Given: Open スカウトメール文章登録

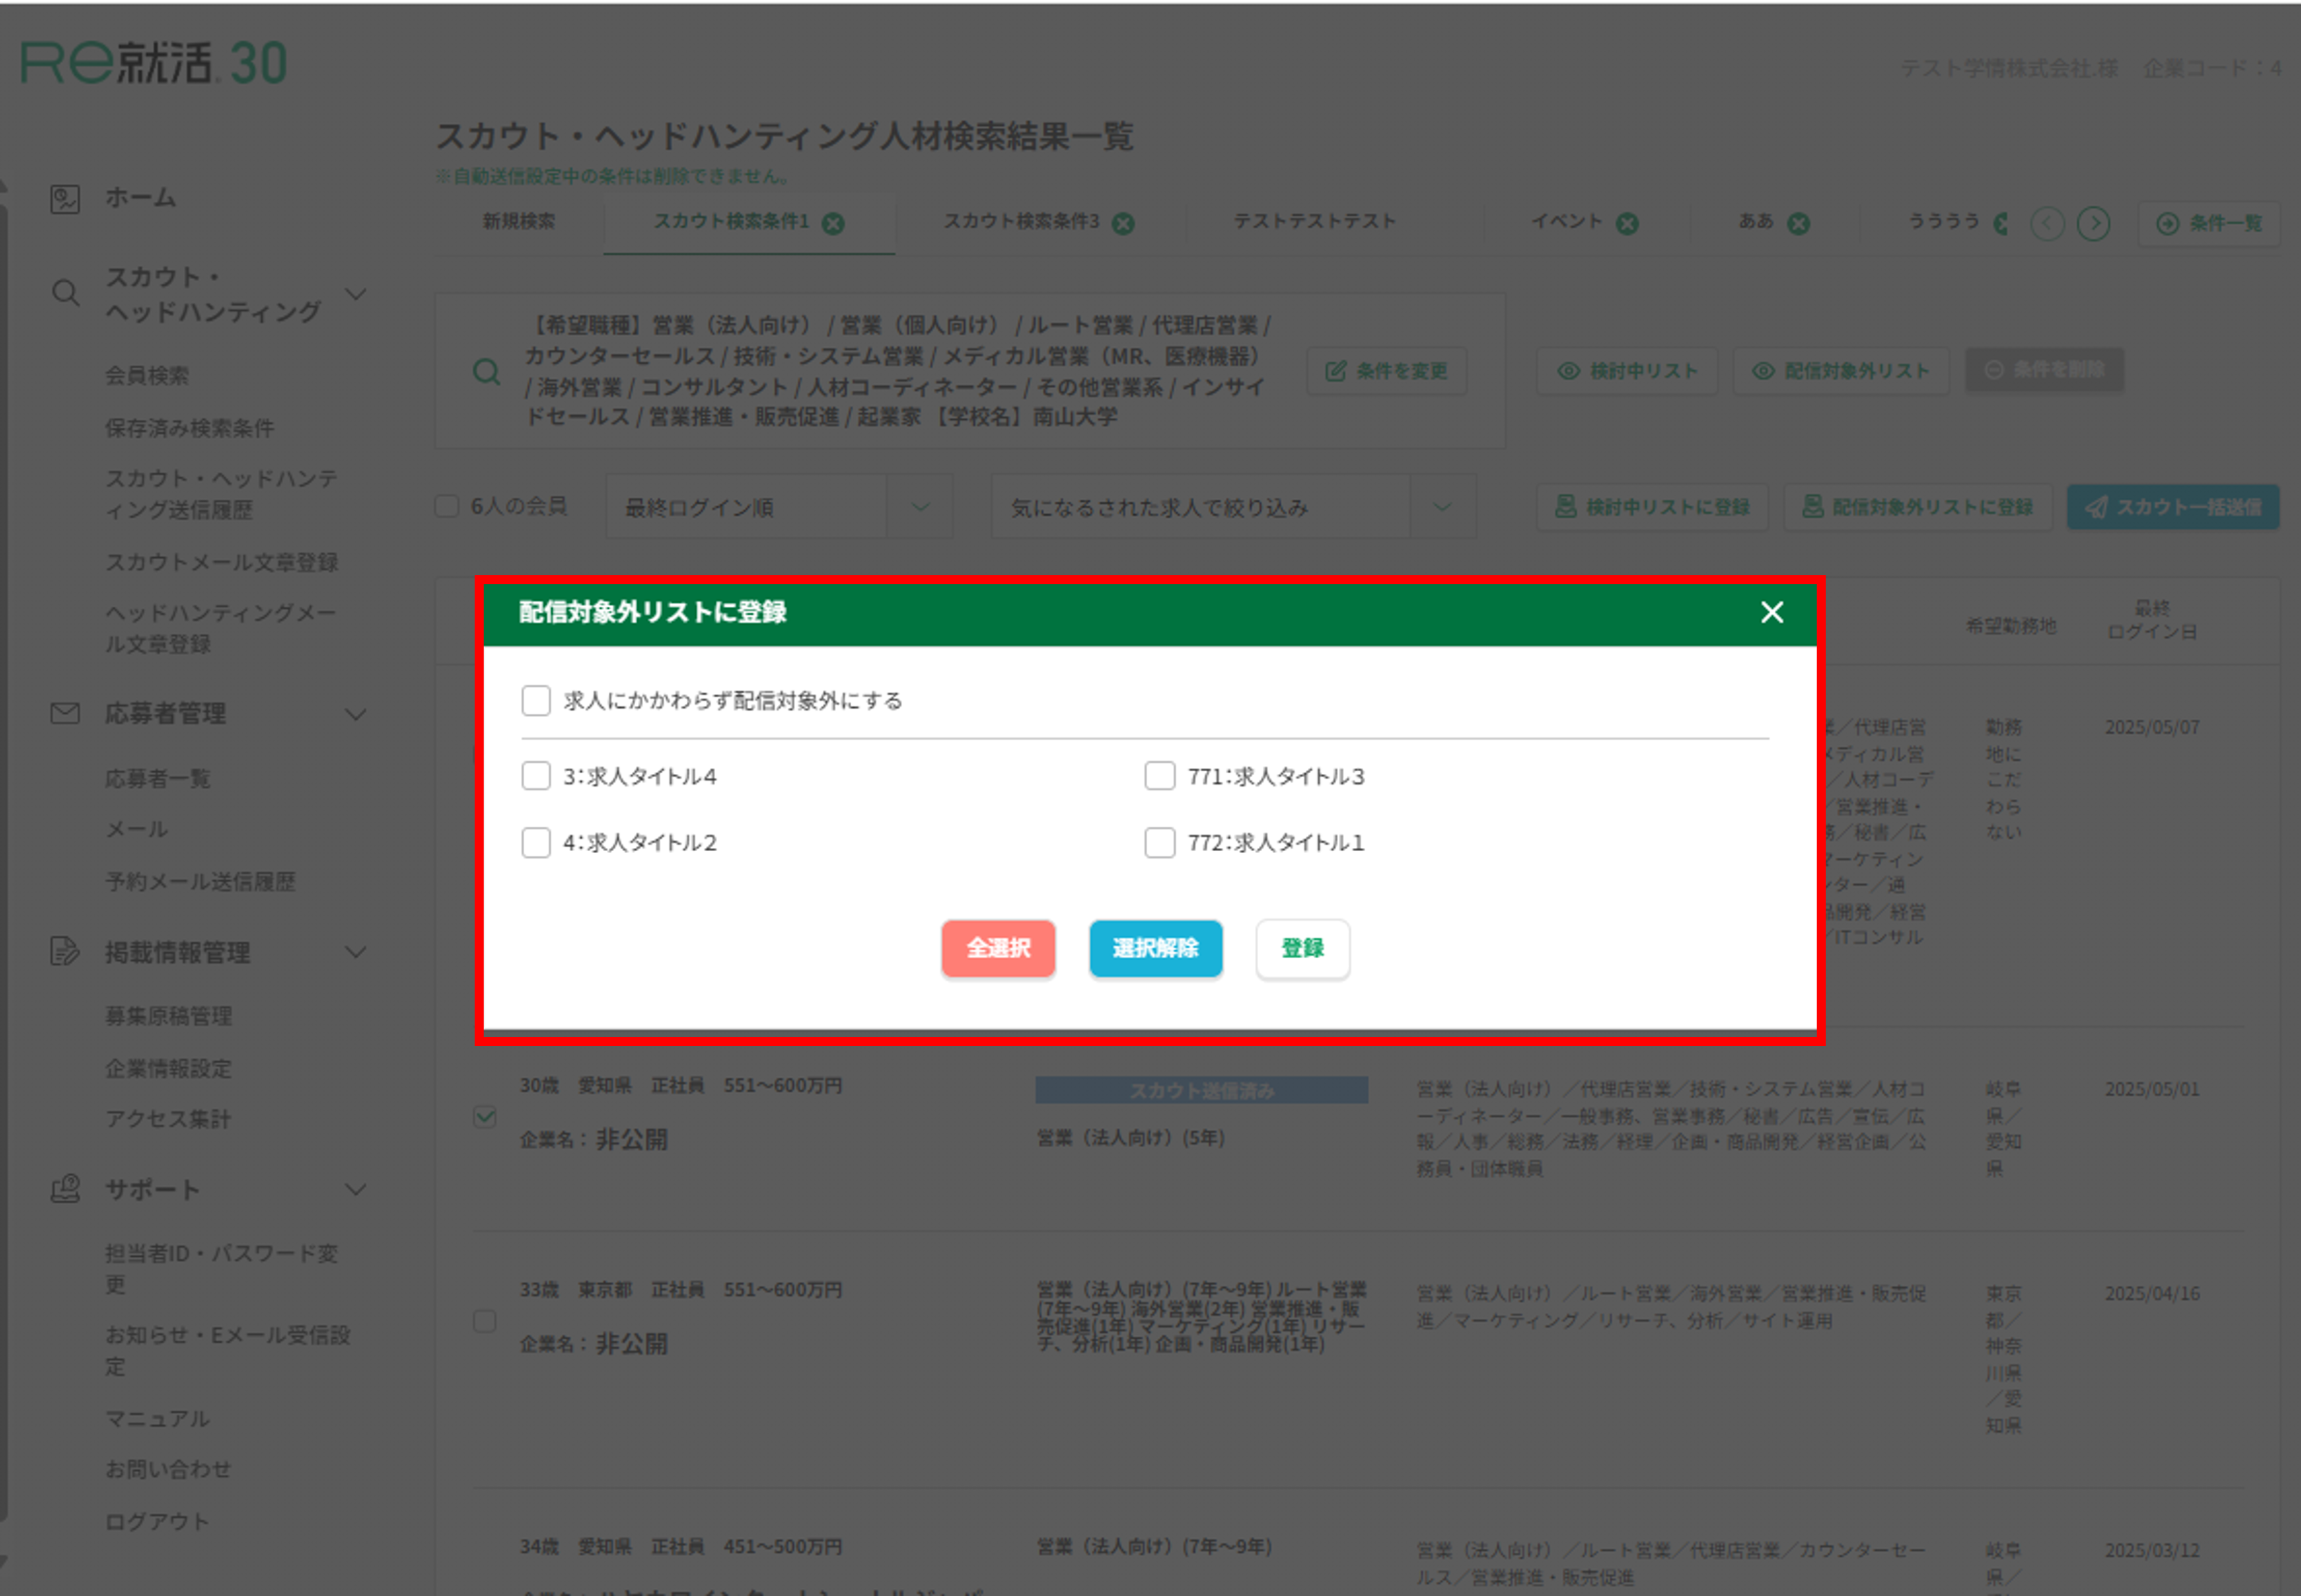Looking at the screenshot, I should [x=221, y=562].
